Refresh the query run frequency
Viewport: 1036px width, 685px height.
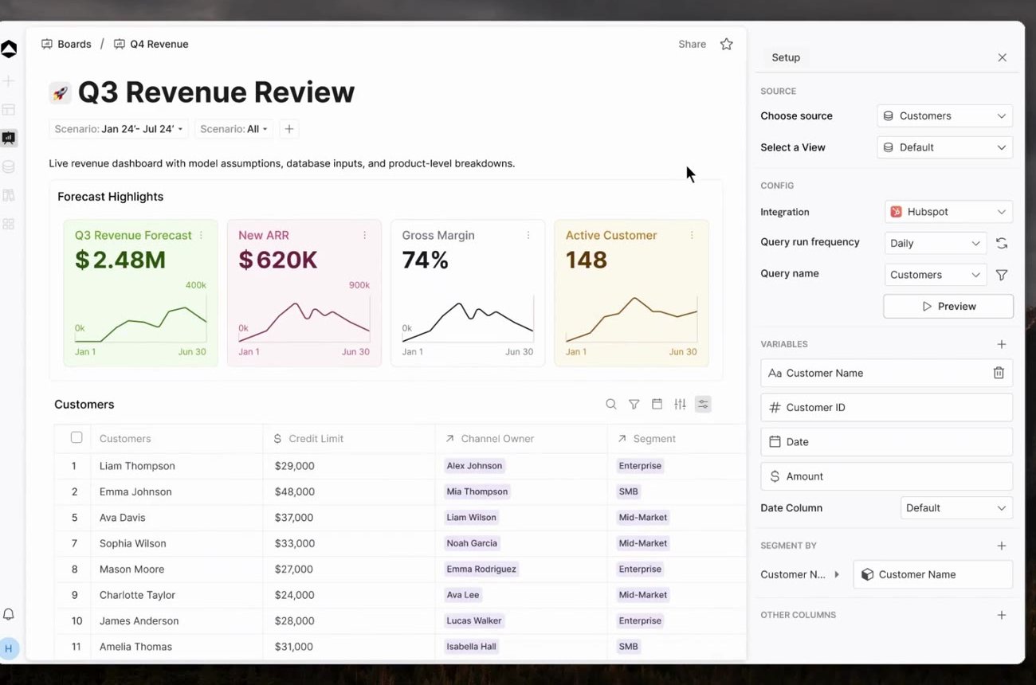tap(1002, 243)
